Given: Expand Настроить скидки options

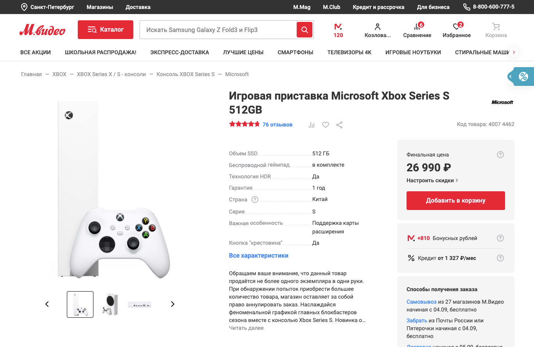Looking at the screenshot, I should pyautogui.click(x=432, y=180).
